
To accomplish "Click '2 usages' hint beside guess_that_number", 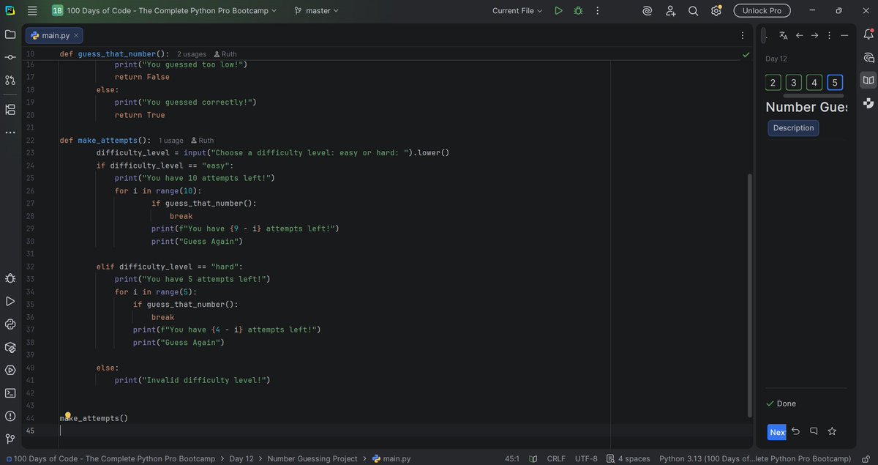I will coord(192,54).
